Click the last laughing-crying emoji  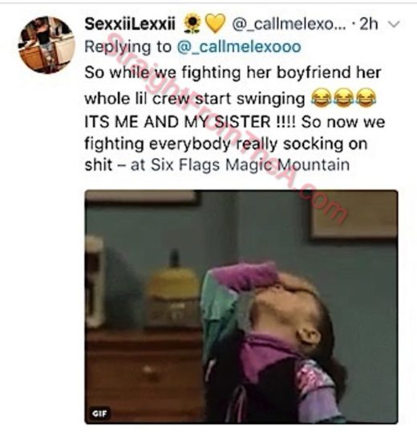pyautogui.click(x=366, y=99)
